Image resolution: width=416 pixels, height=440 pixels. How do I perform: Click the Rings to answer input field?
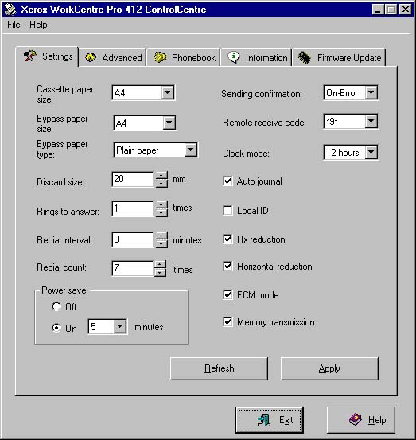[x=133, y=208]
